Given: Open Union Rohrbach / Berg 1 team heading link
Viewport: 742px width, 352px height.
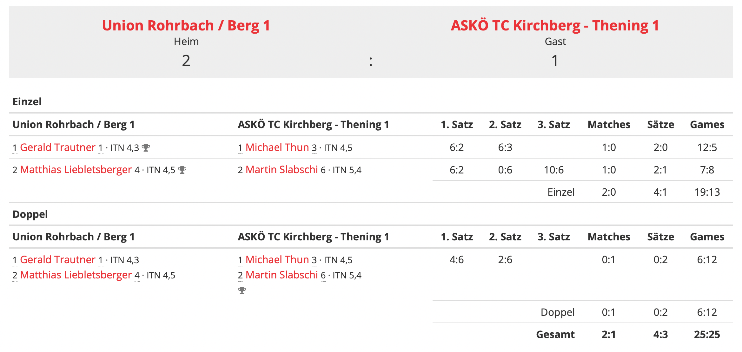Looking at the screenshot, I should 186,25.
